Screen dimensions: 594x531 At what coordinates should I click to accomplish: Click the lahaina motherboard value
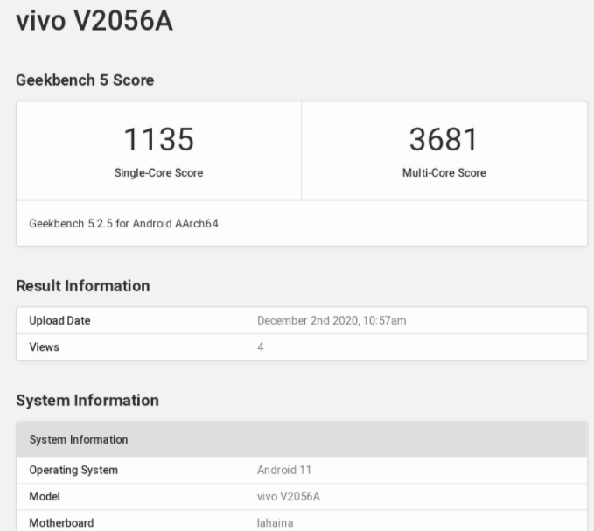tap(275, 523)
